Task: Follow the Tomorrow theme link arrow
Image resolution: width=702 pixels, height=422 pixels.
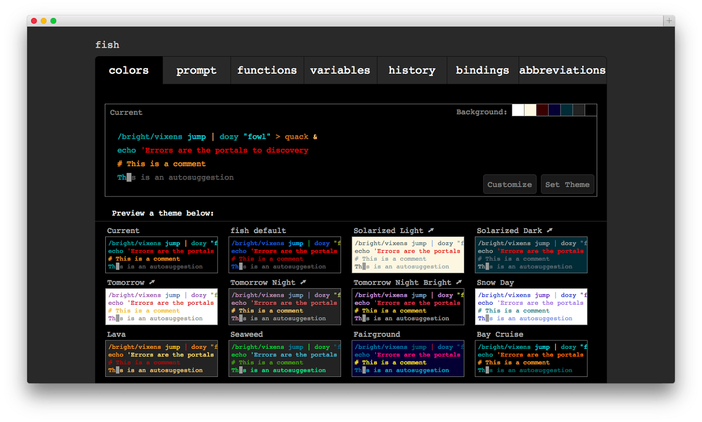Action: 152,283
